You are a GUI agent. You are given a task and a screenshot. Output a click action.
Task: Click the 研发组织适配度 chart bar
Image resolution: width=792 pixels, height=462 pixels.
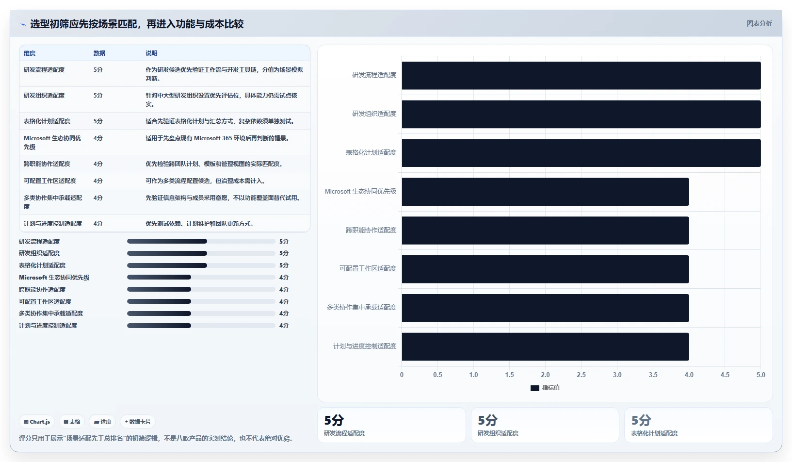[581, 114]
